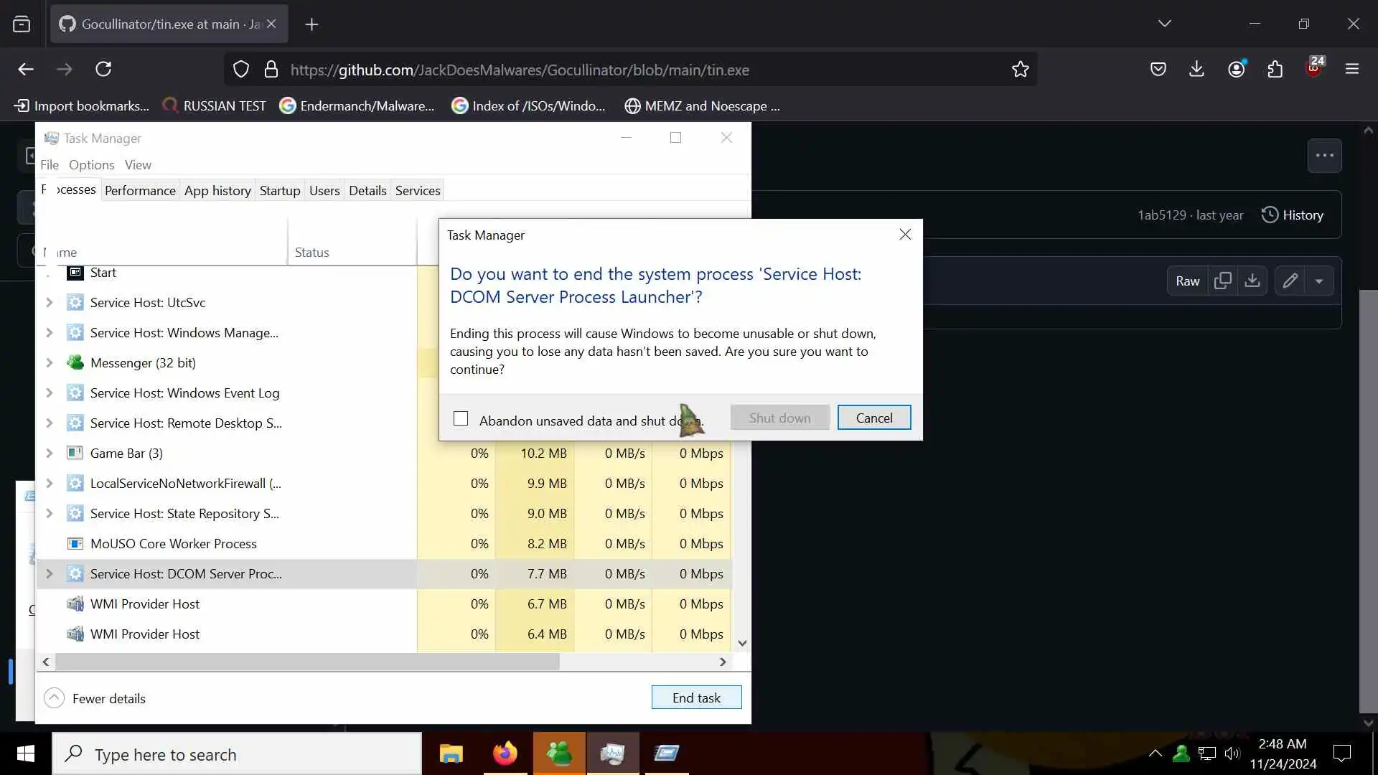Expand Messenger (32 bit) process group

(50, 362)
